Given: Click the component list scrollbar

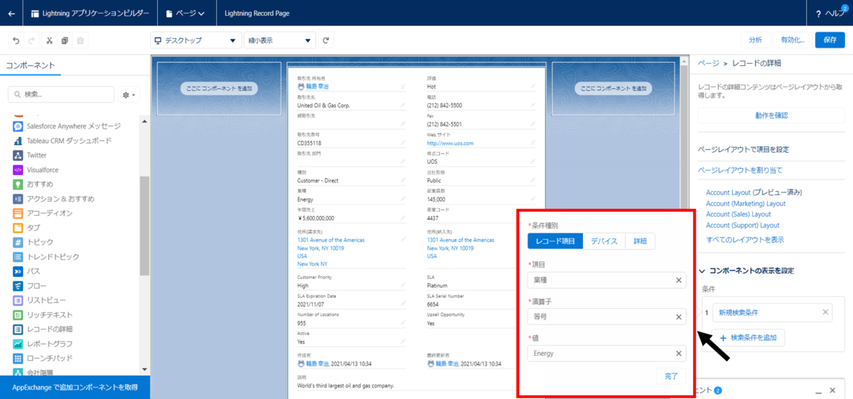Looking at the screenshot, I should [x=144, y=226].
